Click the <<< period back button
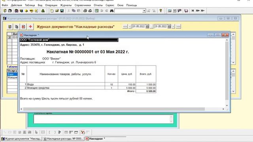 125,26
